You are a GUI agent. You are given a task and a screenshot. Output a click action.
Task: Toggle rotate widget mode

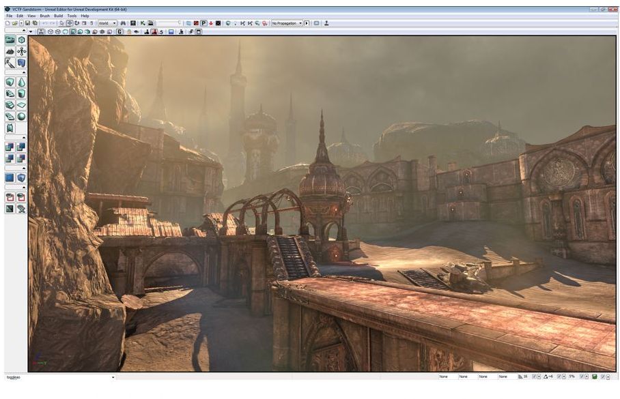click(76, 23)
